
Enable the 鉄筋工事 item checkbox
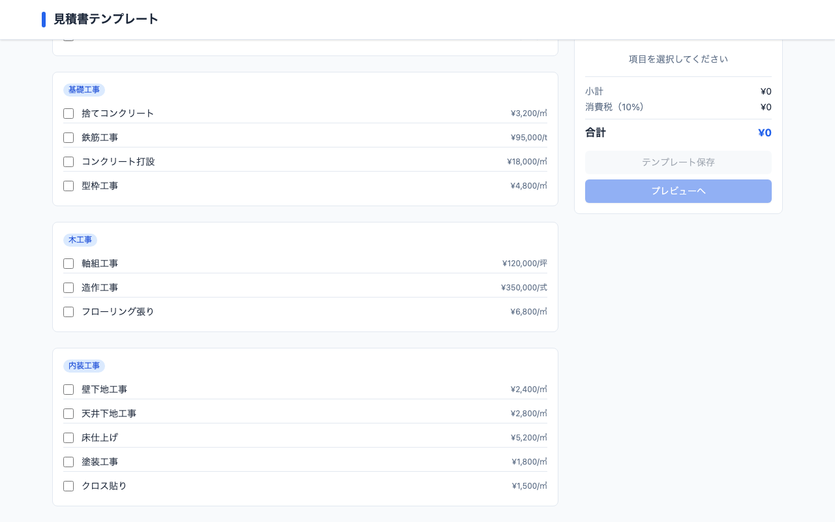[x=68, y=138]
